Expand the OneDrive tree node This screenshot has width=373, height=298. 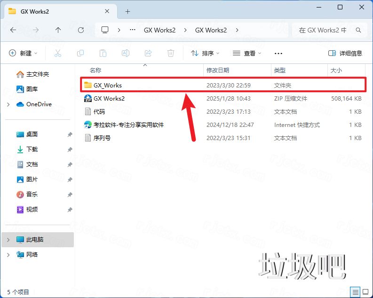click(8, 104)
